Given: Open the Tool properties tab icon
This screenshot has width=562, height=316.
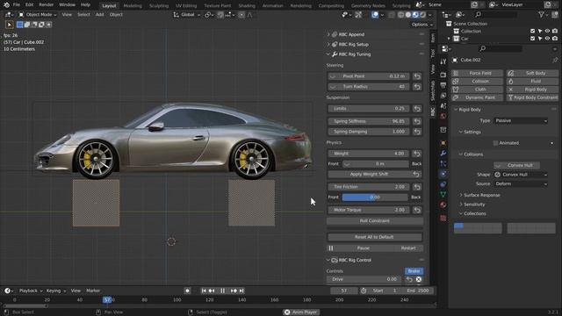Looking at the screenshot, I should (x=443, y=61).
